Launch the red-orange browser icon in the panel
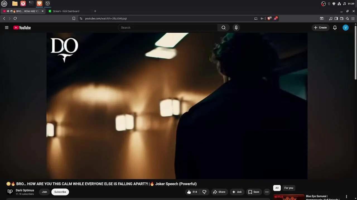The width and height of the screenshot is (357, 200). pyautogui.click(x=23, y=4)
